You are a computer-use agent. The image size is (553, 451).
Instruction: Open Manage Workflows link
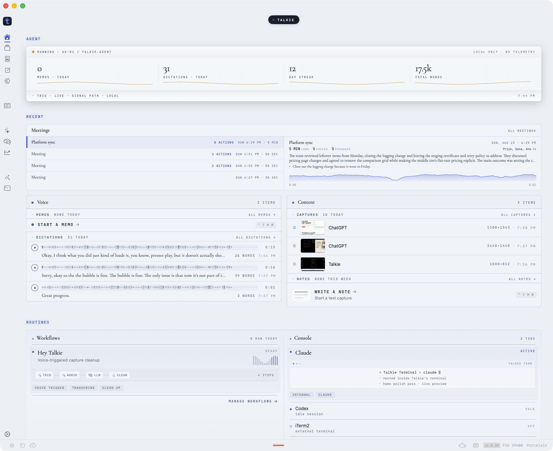point(253,401)
